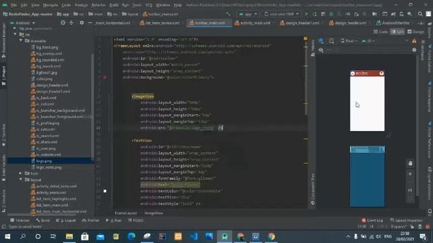Open Pixel device dropdown in preview
This screenshot has width=433, height=243.
[349, 40]
